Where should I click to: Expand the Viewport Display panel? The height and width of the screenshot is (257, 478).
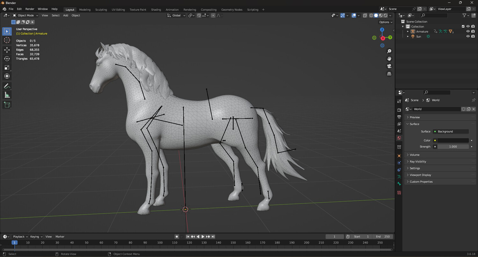point(440,175)
